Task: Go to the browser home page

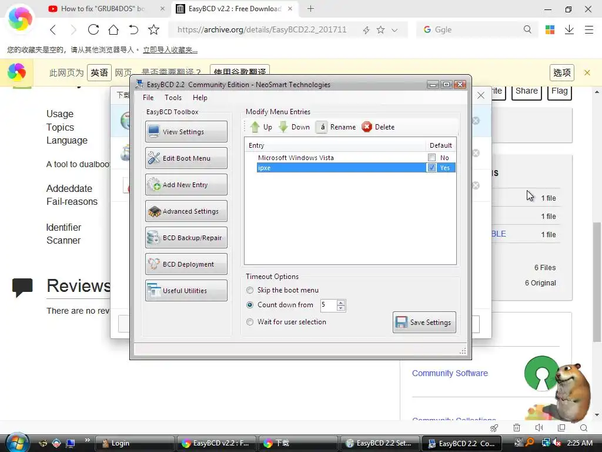Action: 113,29
